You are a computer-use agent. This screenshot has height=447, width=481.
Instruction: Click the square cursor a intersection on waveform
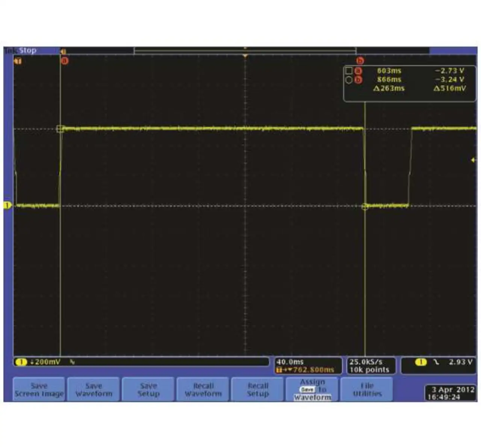pos(61,129)
